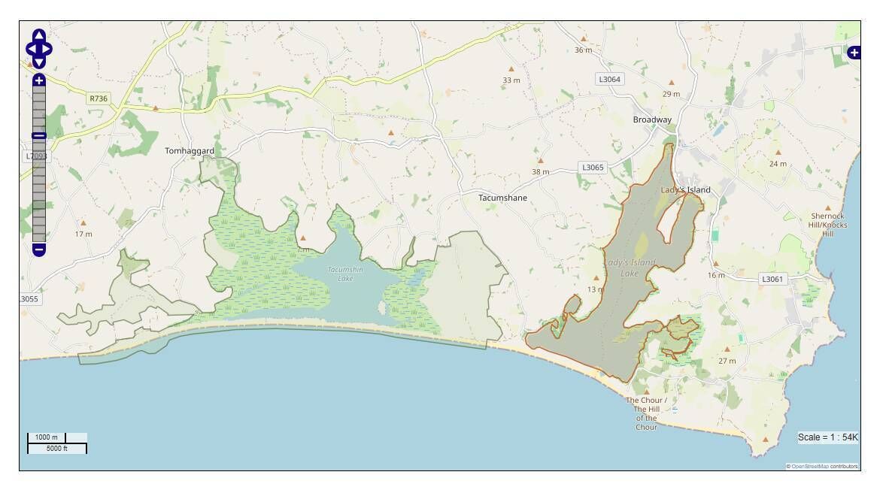Click the R736 road shield

[x=99, y=98]
